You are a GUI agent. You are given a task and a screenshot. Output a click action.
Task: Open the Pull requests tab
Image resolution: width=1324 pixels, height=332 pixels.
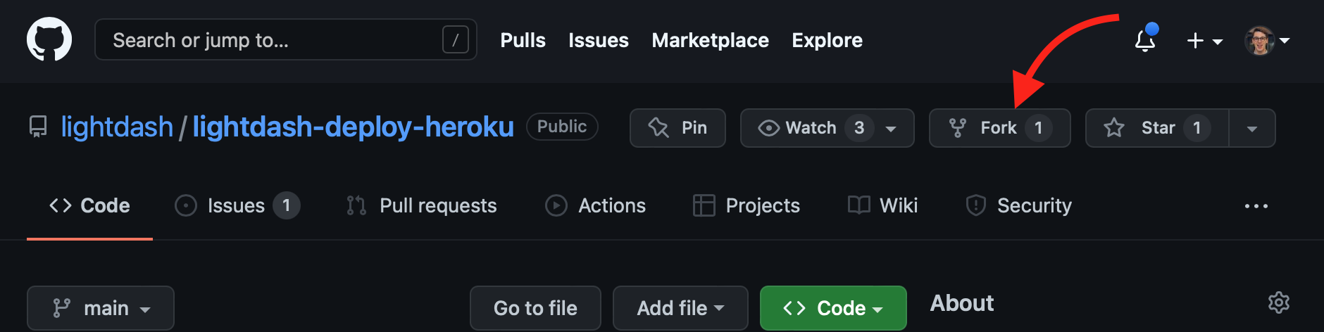pos(422,205)
